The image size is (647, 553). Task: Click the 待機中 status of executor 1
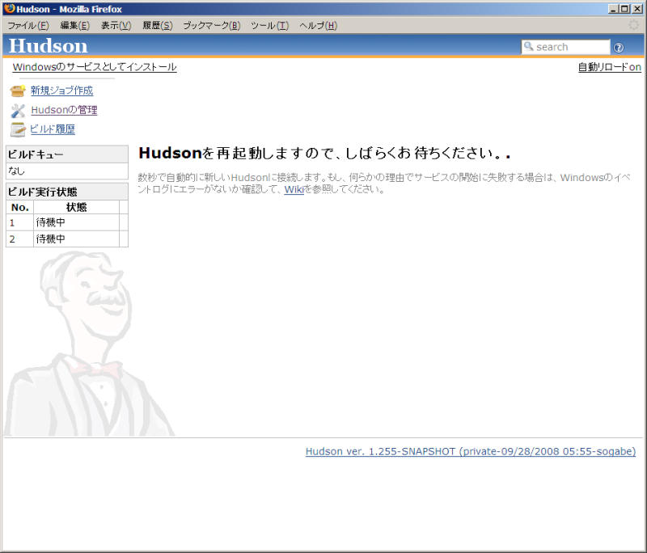[x=51, y=222]
